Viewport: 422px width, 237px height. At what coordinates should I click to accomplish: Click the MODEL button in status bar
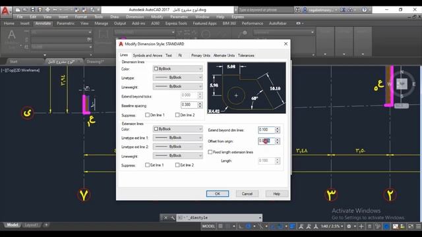pyautogui.click(x=208, y=226)
